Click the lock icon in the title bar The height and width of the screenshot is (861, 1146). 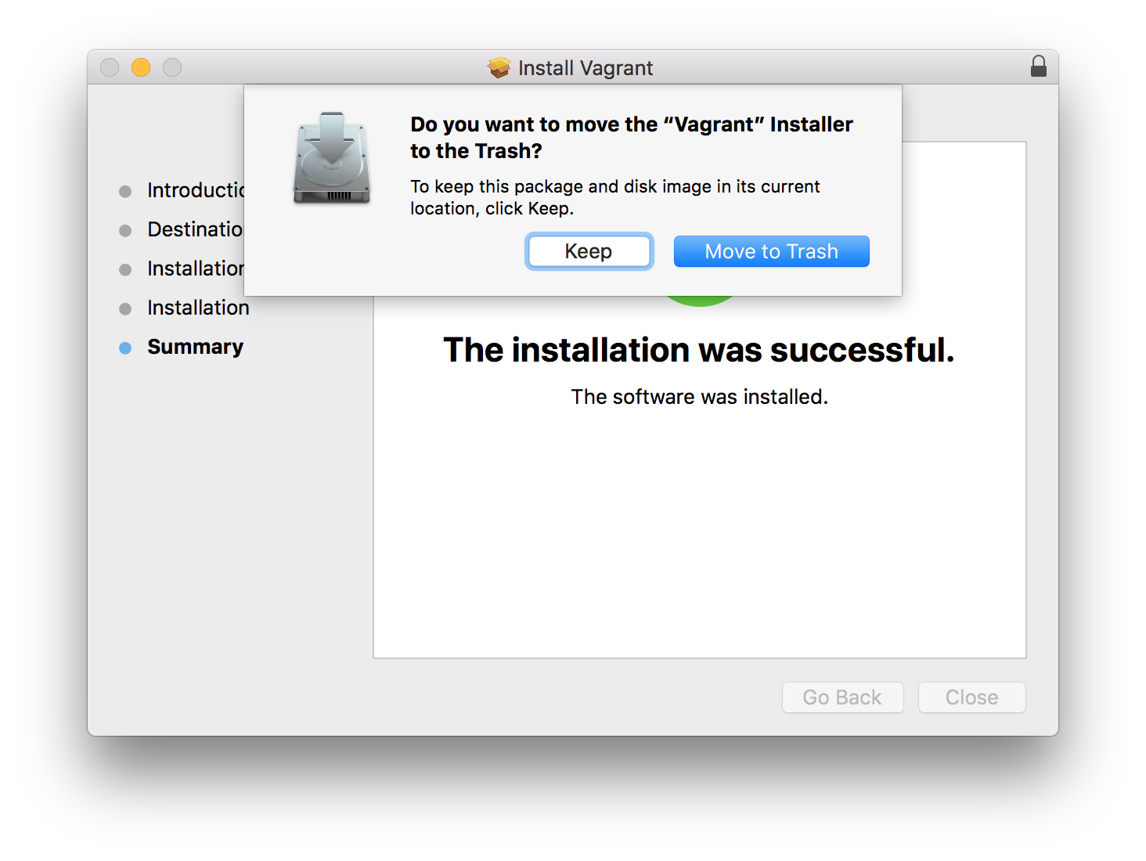(1039, 67)
